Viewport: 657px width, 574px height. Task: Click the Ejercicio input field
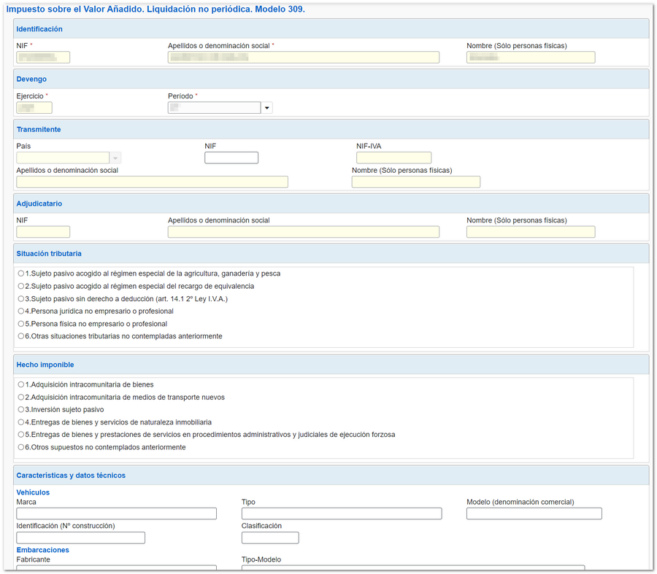pos(34,108)
